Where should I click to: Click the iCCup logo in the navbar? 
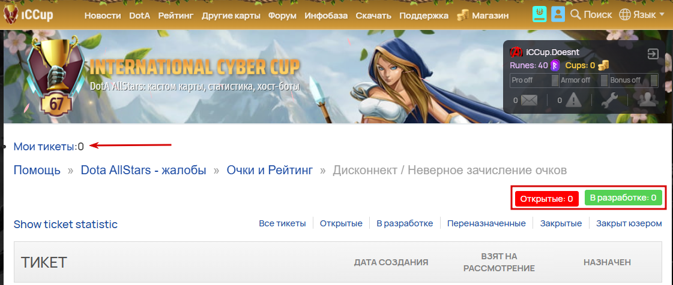(x=28, y=16)
